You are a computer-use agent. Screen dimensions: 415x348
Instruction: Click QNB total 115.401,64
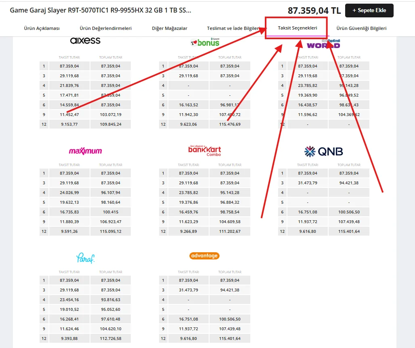349,231
